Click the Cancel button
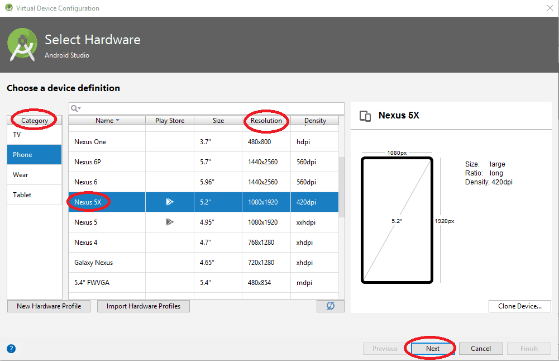This screenshot has height=361, width=559. [481, 349]
